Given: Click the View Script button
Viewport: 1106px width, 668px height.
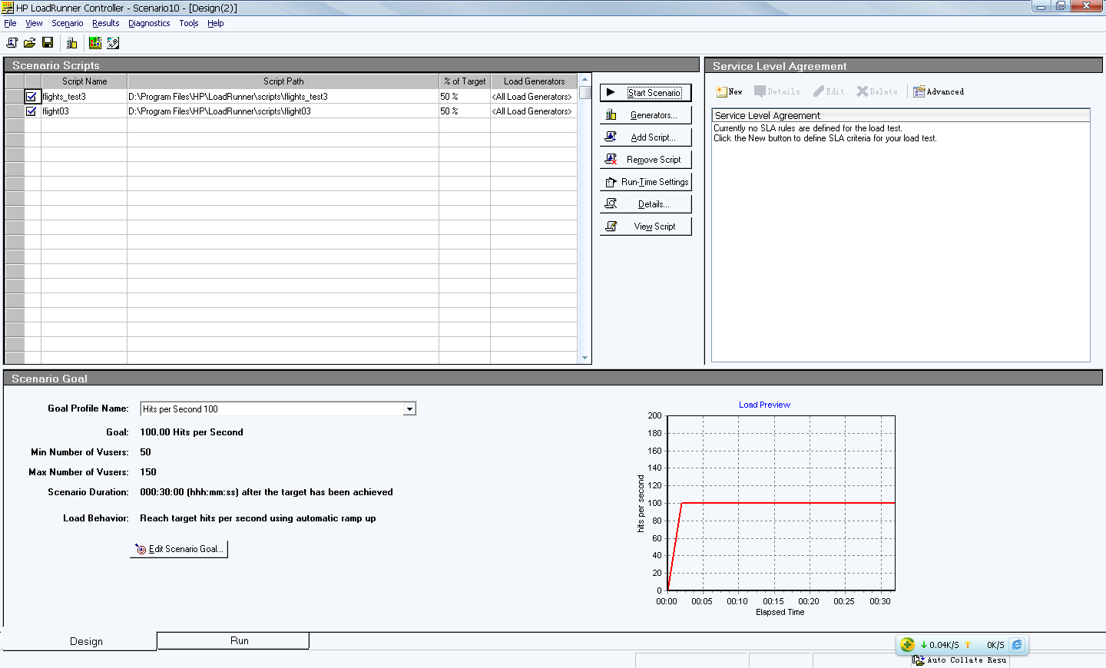Looking at the screenshot, I should (x=646, y=227).
